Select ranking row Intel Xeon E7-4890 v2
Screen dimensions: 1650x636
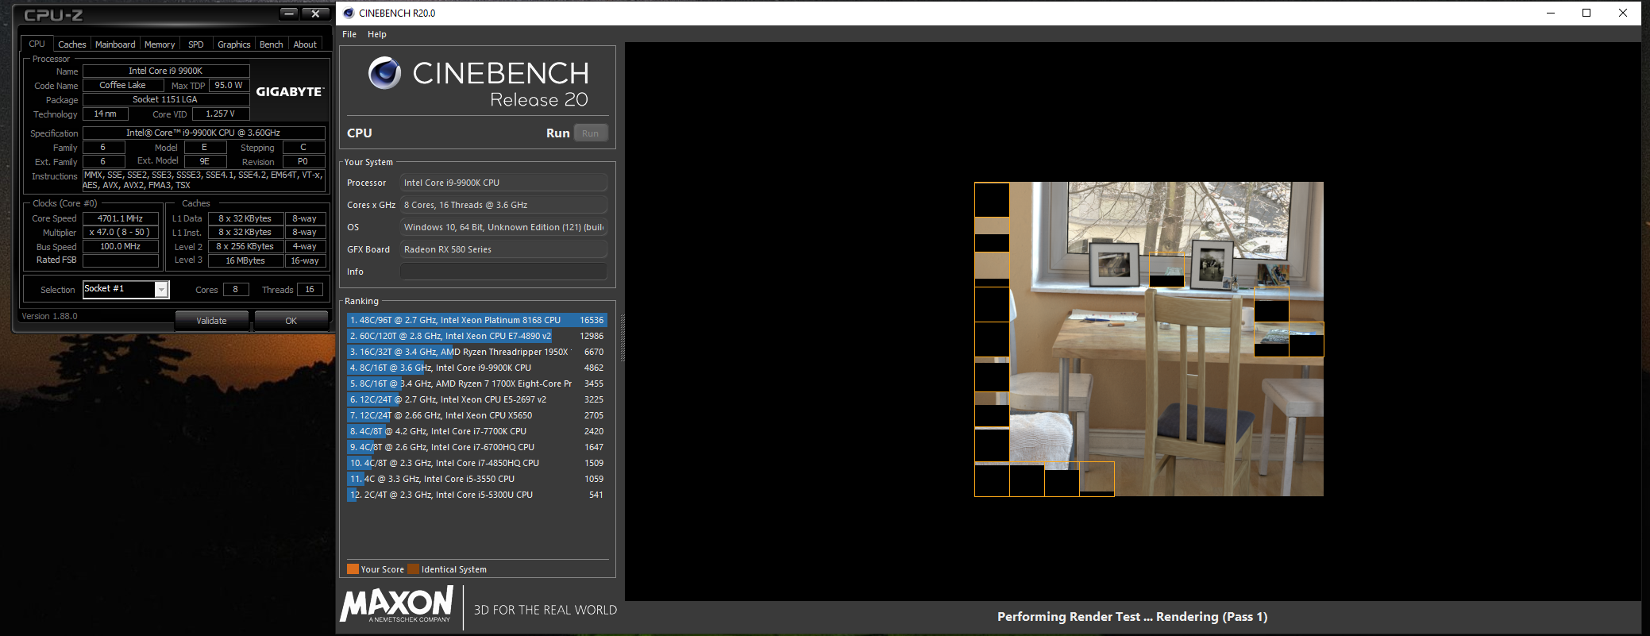[477, 336]
